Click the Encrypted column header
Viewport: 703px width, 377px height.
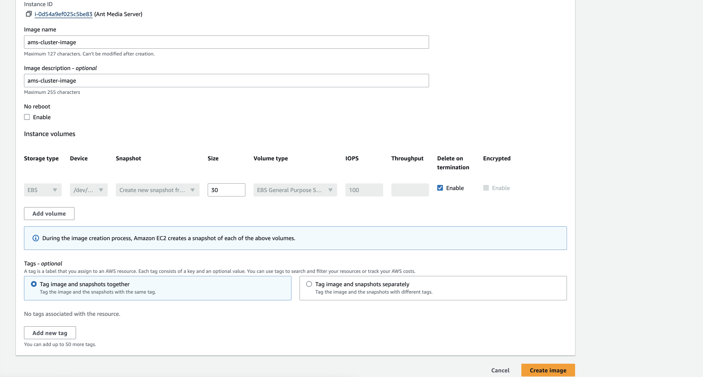(497, 159)
